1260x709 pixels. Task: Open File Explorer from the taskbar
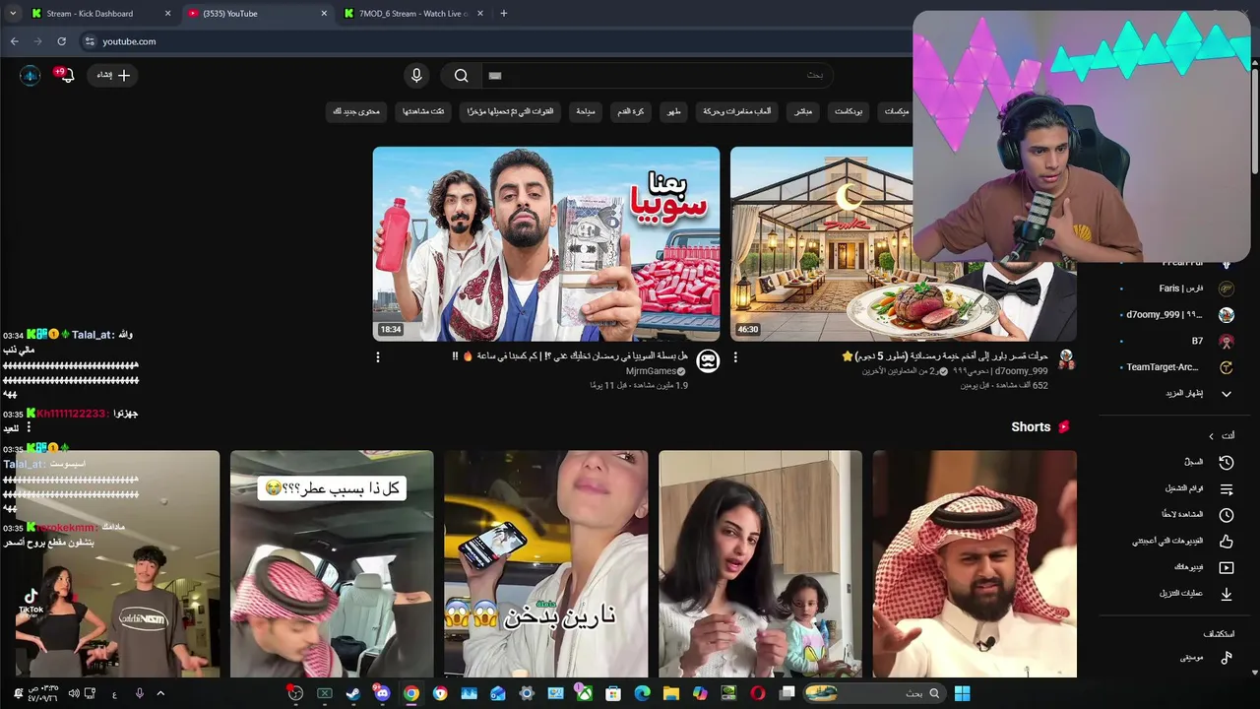click(x=671, y=693)
